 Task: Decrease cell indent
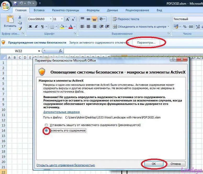[101, 27]
